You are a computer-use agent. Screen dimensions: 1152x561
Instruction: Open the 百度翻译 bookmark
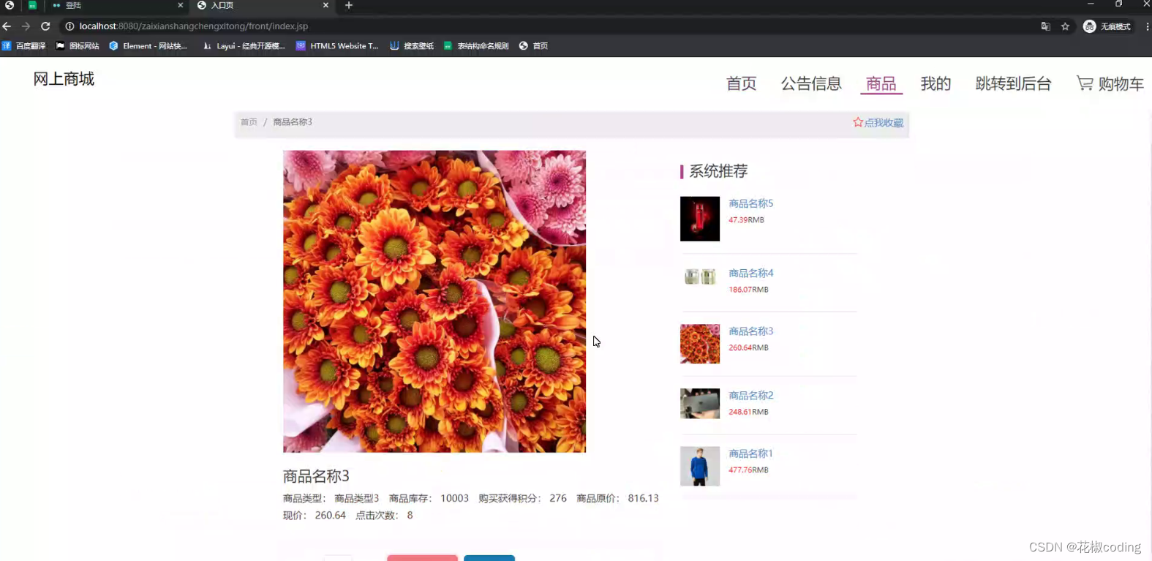24,45
